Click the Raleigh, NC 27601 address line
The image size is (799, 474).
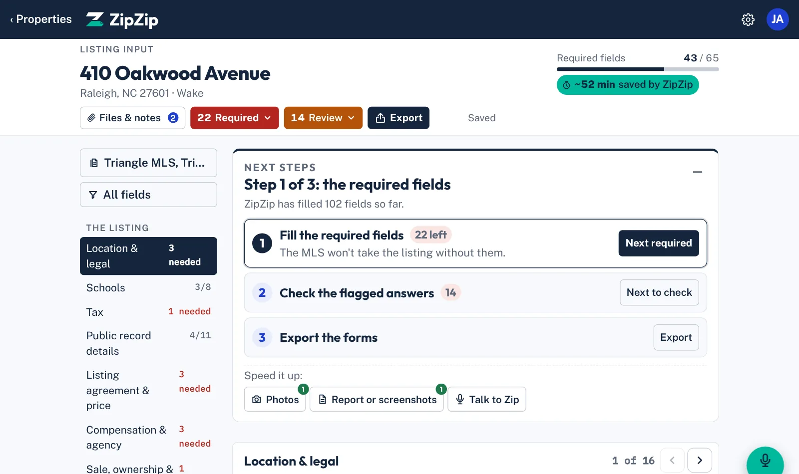(142, 93)
